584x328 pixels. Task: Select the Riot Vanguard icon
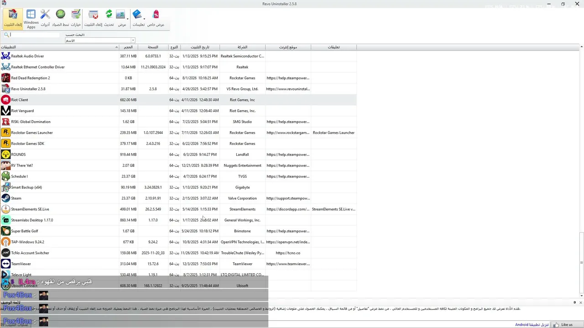(x=5, y=111)
